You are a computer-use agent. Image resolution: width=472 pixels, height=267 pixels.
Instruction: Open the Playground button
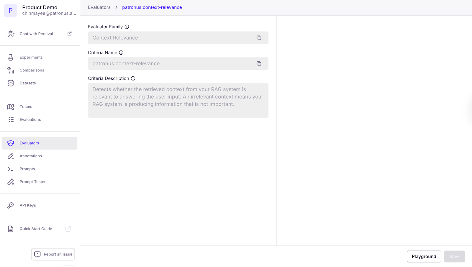coord(424,256)
